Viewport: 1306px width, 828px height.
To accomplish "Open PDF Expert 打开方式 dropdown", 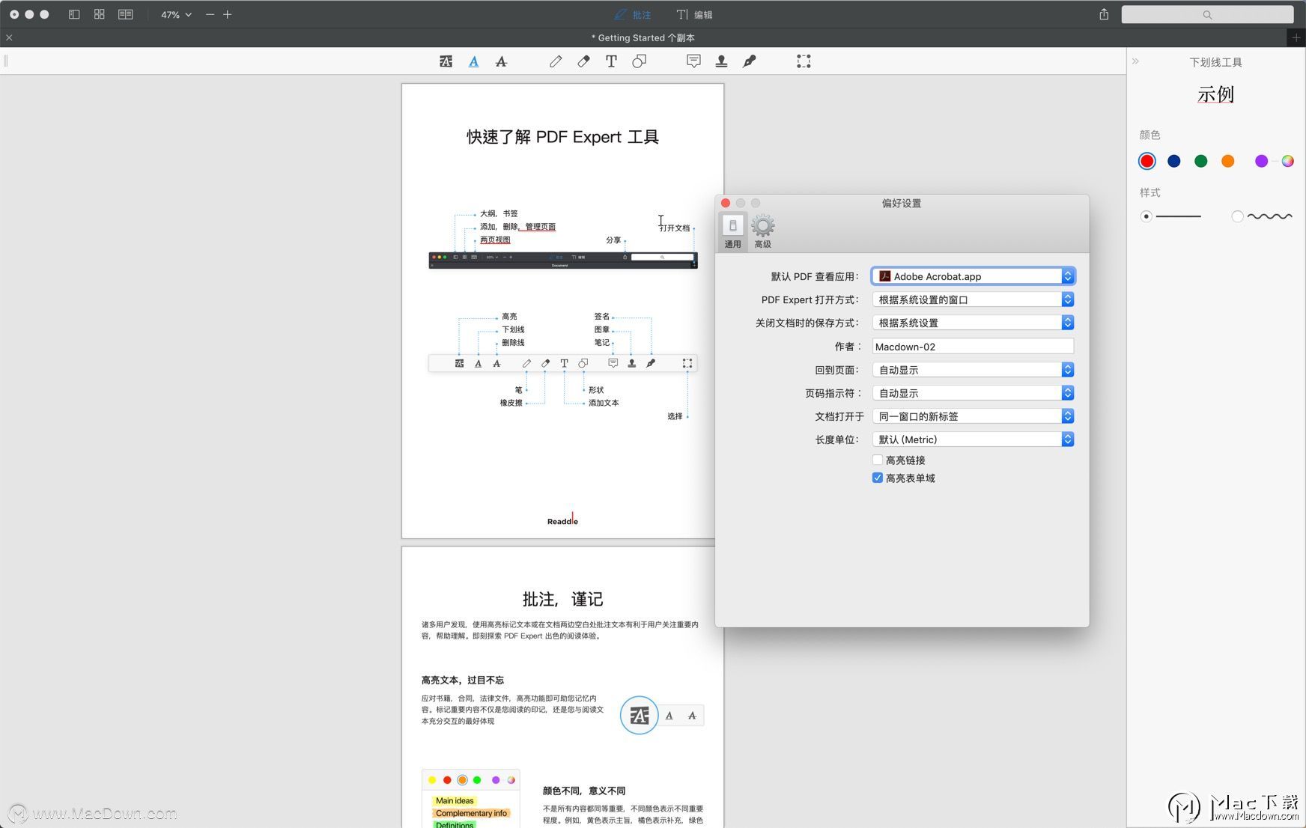I will (x=974, y=299).
